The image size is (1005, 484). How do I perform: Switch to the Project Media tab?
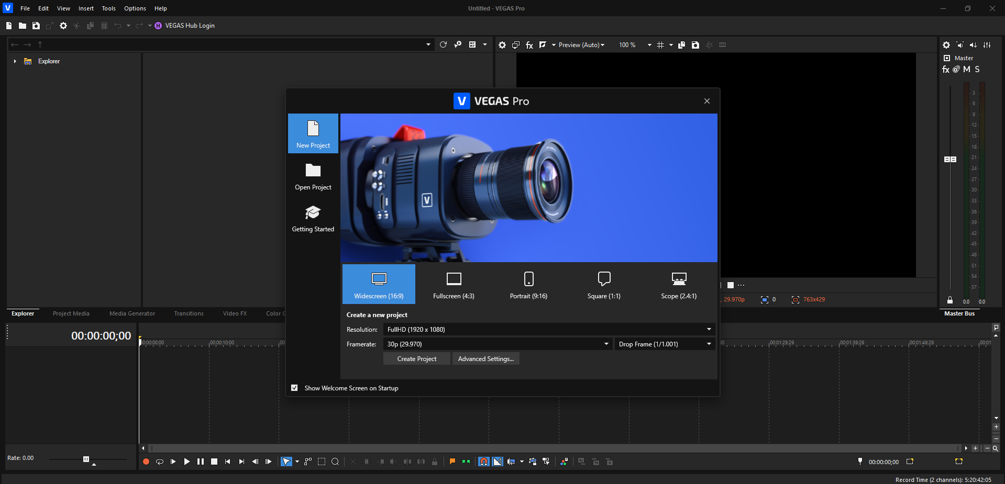(71, 313)
